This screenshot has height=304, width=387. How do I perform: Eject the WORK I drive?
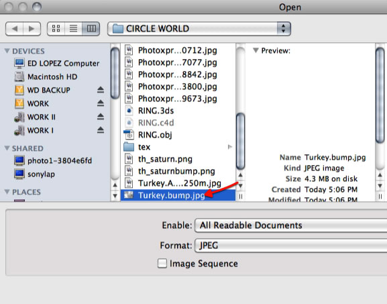pos(101,130)
